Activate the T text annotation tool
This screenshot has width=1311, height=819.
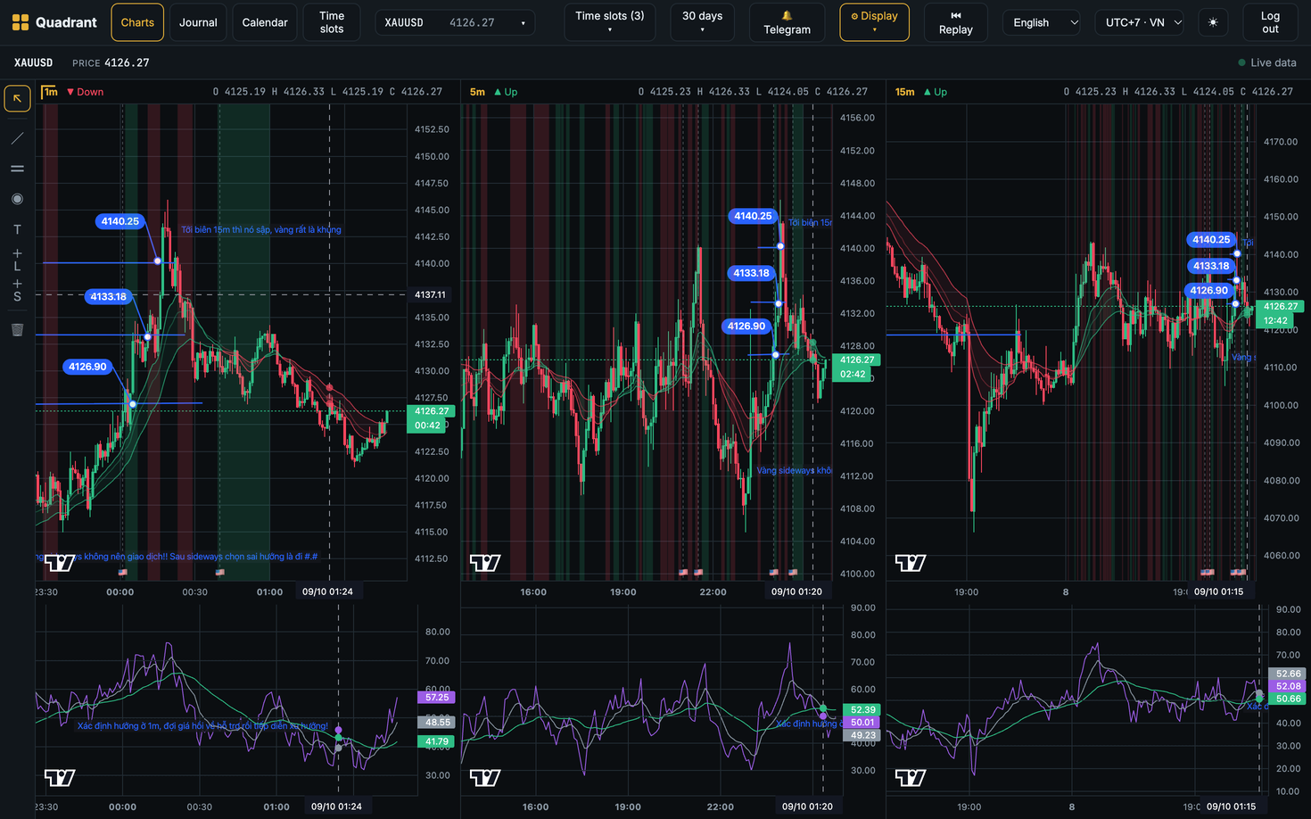(x=17, y=229)
